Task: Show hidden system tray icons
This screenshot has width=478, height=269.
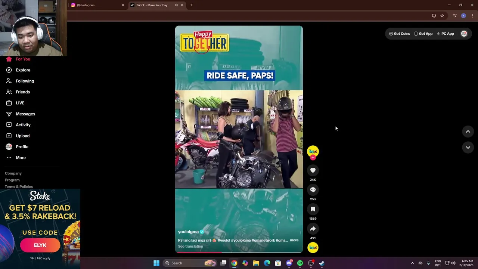Action: click(412, 263)
